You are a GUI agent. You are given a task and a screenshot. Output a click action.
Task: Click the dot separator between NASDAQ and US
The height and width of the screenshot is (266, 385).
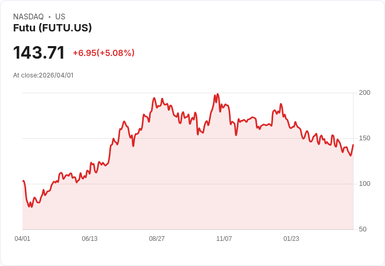[x=49, y=17]
